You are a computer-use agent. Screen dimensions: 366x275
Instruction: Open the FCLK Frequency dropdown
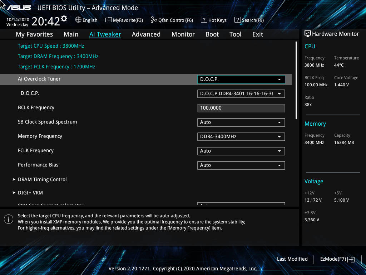point(241,151)
